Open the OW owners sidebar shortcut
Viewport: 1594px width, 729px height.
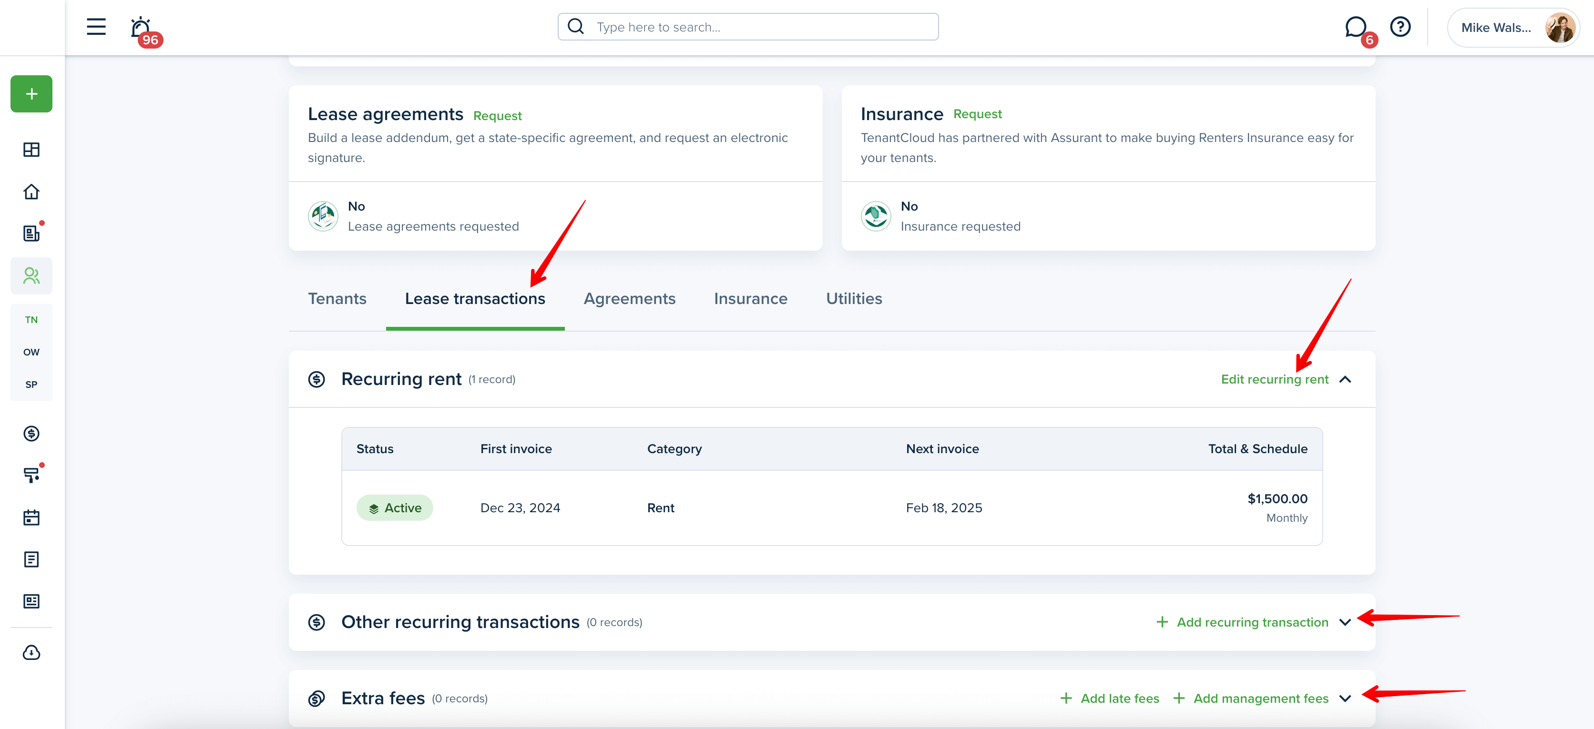coord(31,352)
